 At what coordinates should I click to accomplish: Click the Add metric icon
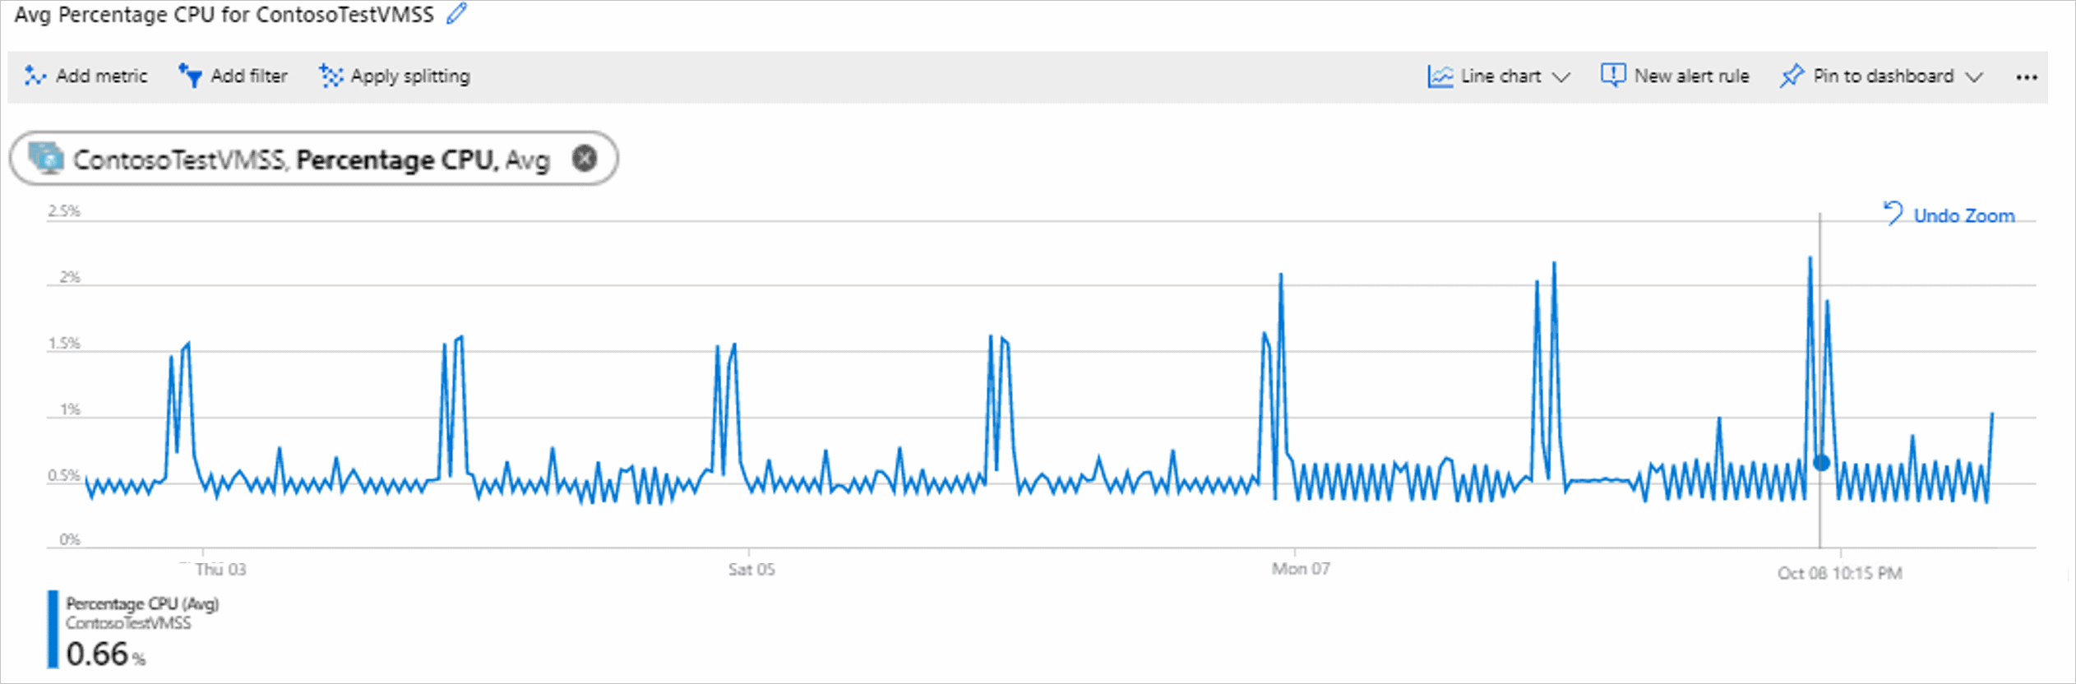point(35,76)
